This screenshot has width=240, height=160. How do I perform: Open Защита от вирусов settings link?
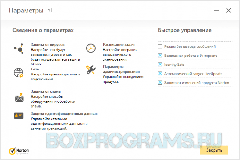pos(47,45)
